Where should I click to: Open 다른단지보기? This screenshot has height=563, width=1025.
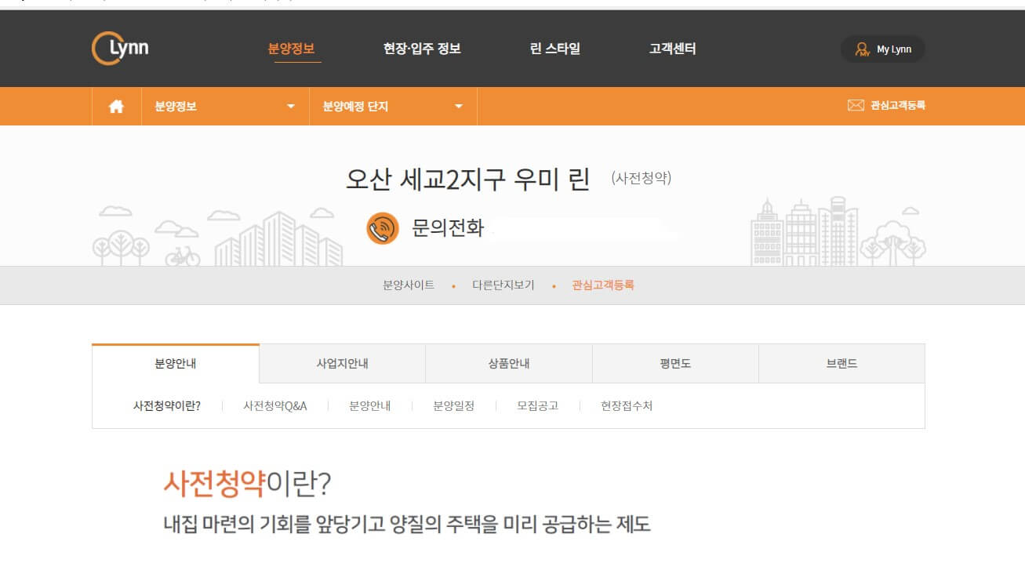click(x=503, y=285)
